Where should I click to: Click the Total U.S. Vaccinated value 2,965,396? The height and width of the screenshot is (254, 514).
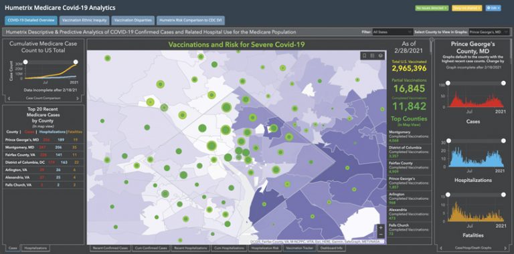pos(409,69)
